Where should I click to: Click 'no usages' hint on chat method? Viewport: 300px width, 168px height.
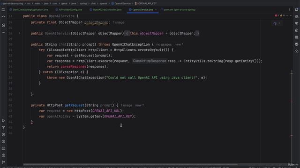[x=164, y=45]
